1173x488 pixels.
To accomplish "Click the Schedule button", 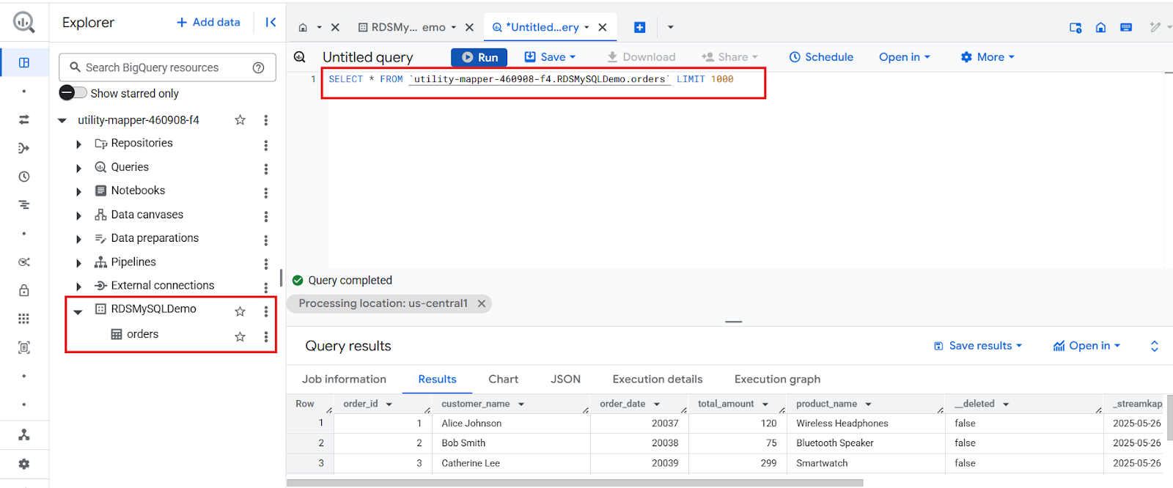I will 821,57.
